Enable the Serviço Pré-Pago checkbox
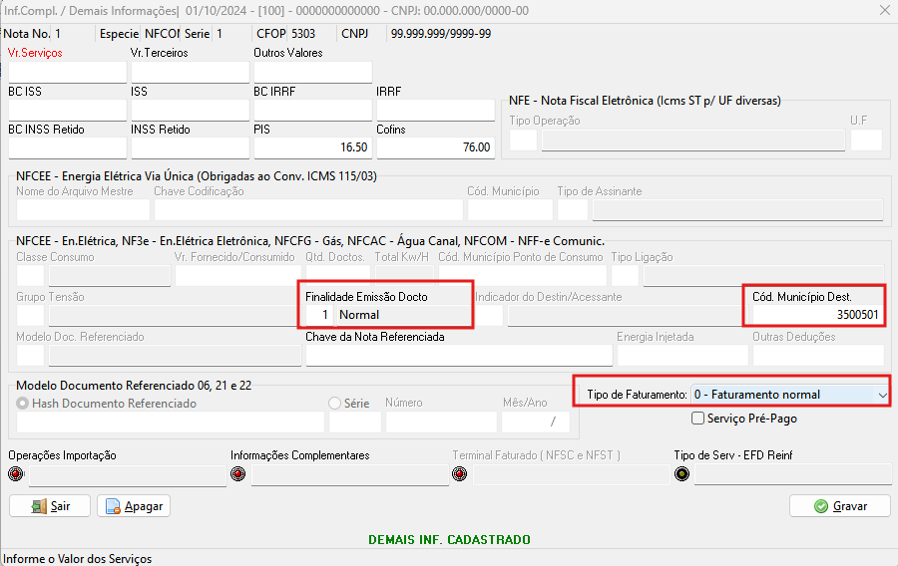Screen dimensions: 898x566 click(x=697, y=419)
